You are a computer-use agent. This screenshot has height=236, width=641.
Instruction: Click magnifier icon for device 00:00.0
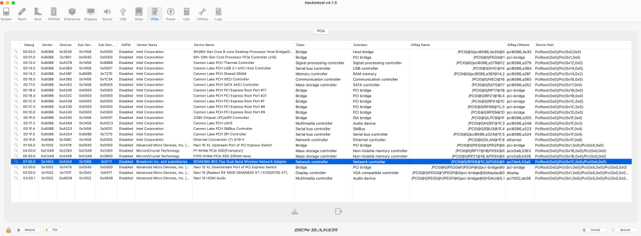[16, 52]
